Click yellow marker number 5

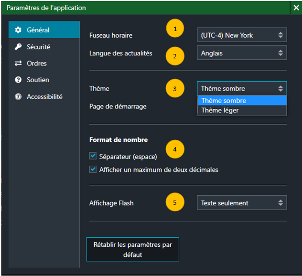[175, 202]
